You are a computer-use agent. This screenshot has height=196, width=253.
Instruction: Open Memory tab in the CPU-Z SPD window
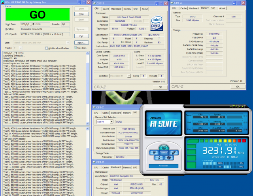tap(127, 113)
